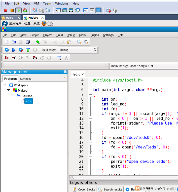Switch to the Symbols tab
Viewport: 178px width, 192px height.
[x=25, y=79]
